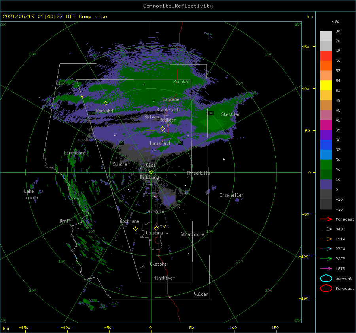Click the Lacombe label
The image size is (356, 333).
click(171, 99)
